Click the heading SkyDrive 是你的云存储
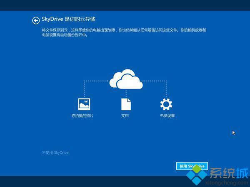 [x=69, y=19]
